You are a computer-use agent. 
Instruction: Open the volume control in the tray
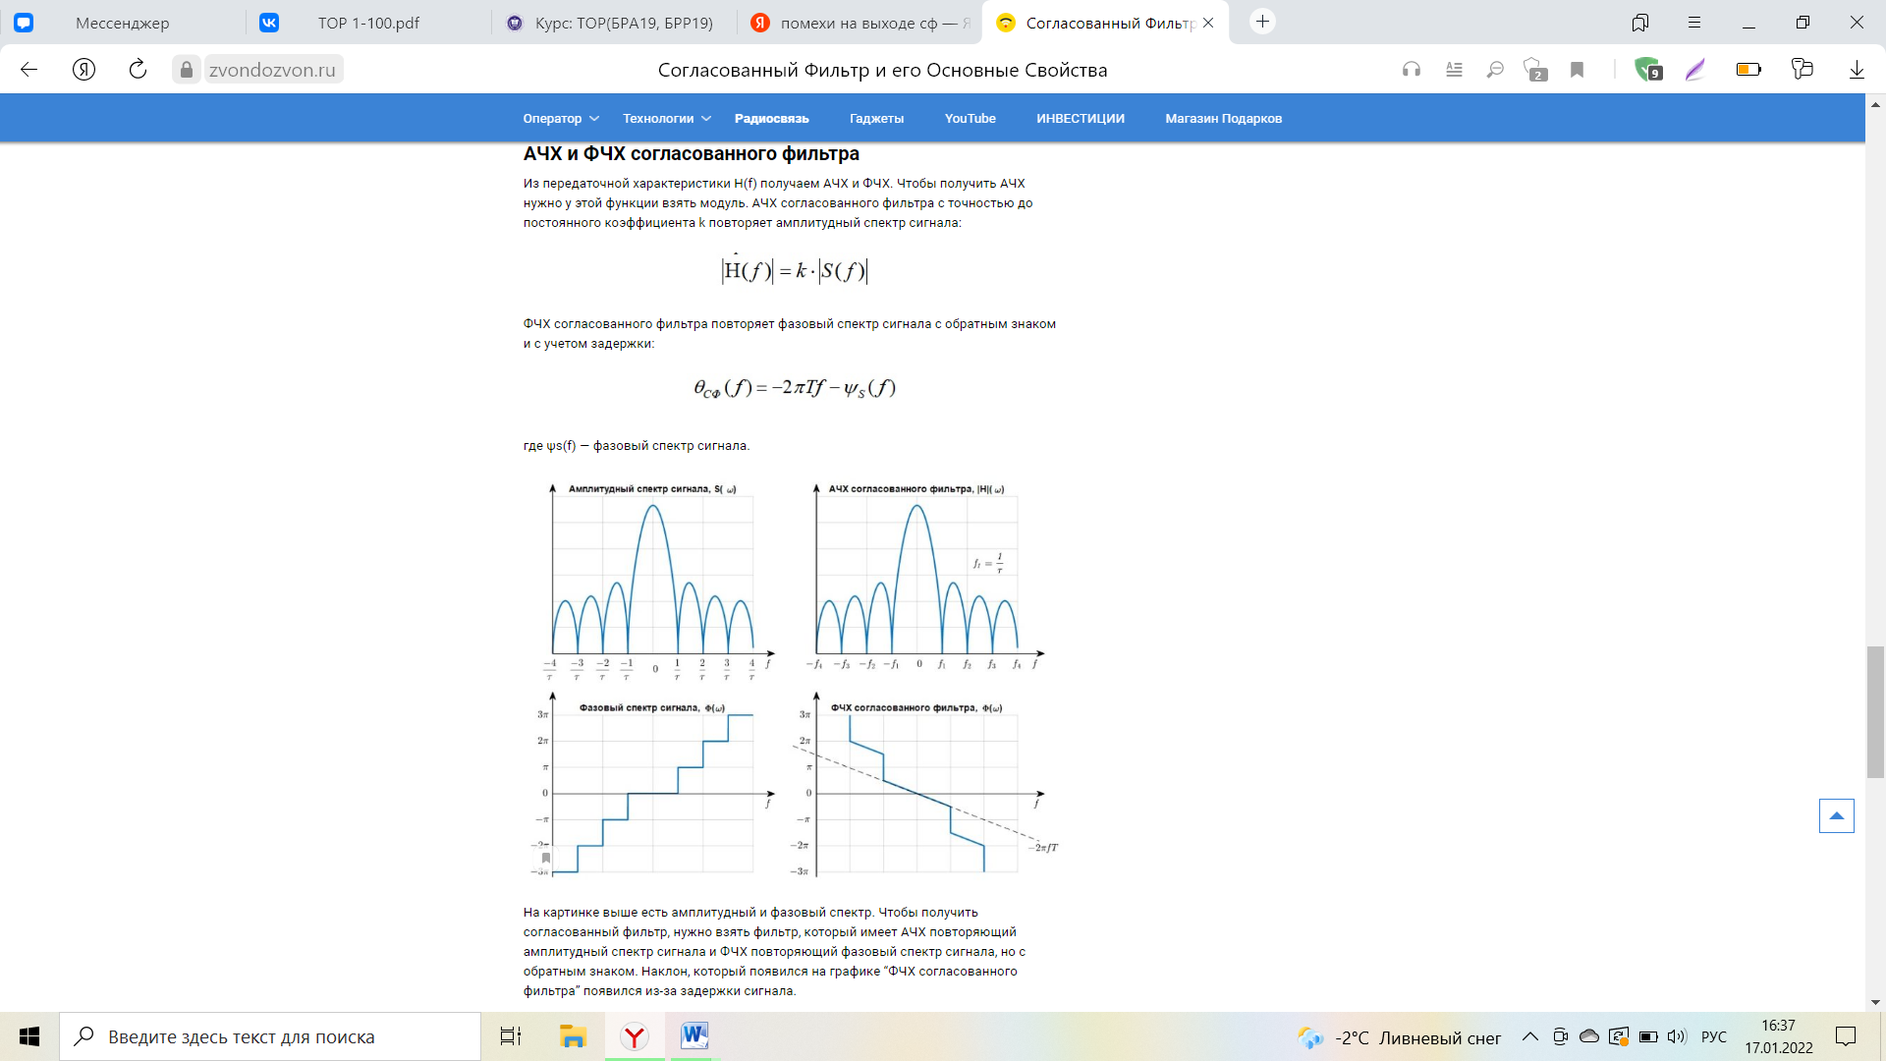tap(1677, 1036)
